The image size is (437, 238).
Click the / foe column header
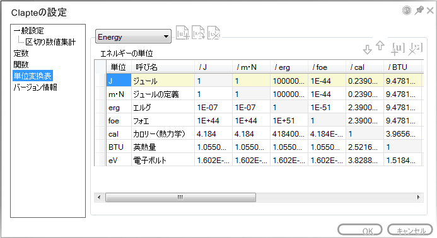point(327,67)
